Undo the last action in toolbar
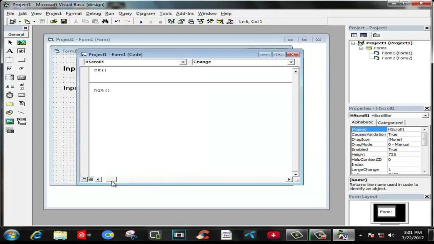This screenshot has width=434, height=244. [x=117, y=21]
